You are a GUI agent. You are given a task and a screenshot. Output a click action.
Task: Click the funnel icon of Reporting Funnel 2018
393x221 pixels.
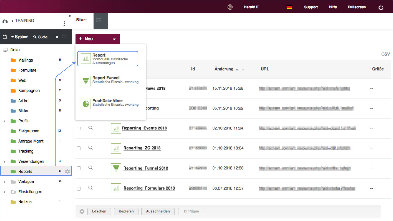[116, 168]
